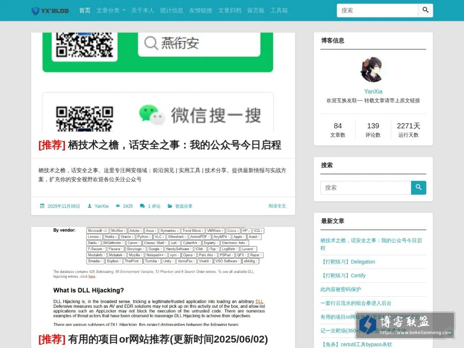The width and height of the screenshot is (464, 348).
Task: Expand the 文章分类 dropdown menu
Action: tap(111, 10)
